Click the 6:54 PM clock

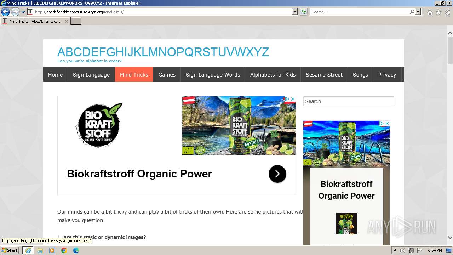point(435,250)
